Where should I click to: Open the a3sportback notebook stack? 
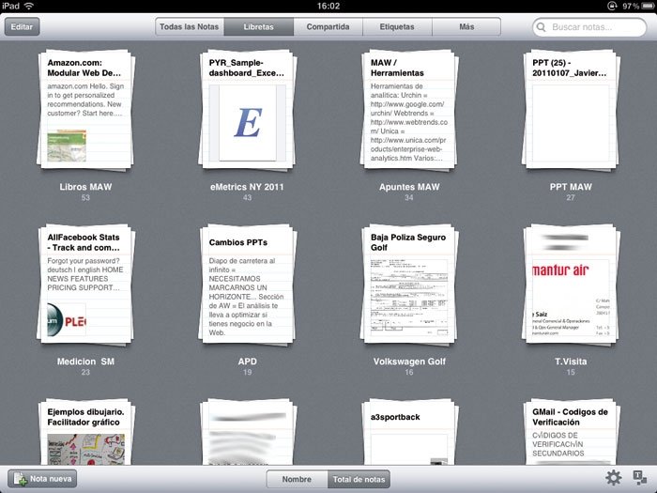click(409, 432)
